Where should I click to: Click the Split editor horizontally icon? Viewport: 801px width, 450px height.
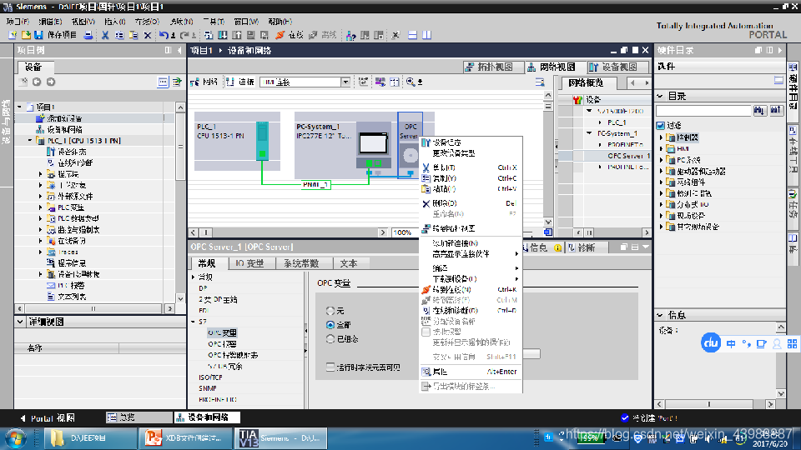(413, 35)
